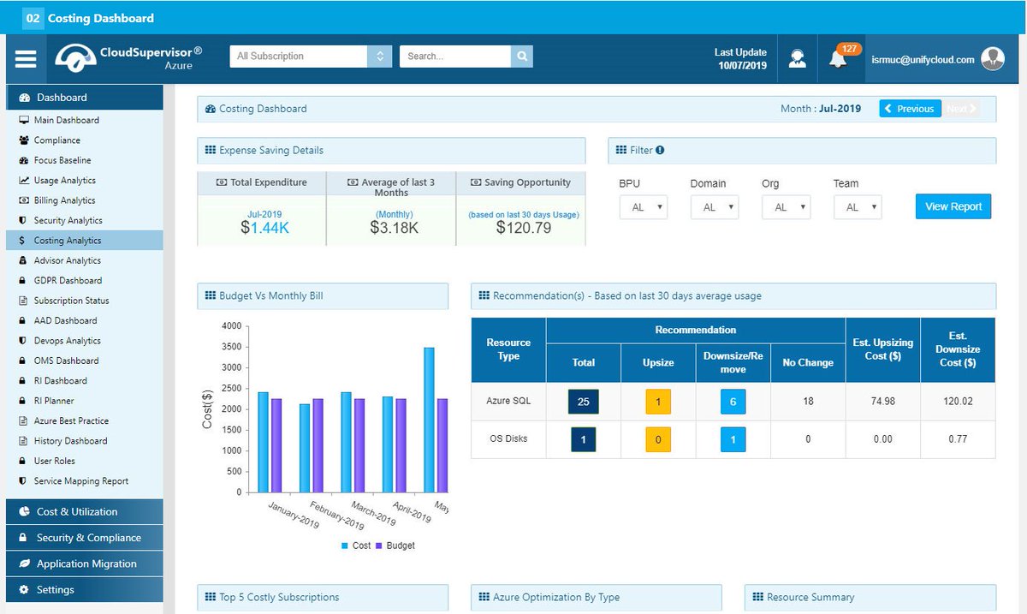Viewport: 1027px width, 614px height.
Task: Click the Main Dashboard monitor icon
Action: pos(25,120)
